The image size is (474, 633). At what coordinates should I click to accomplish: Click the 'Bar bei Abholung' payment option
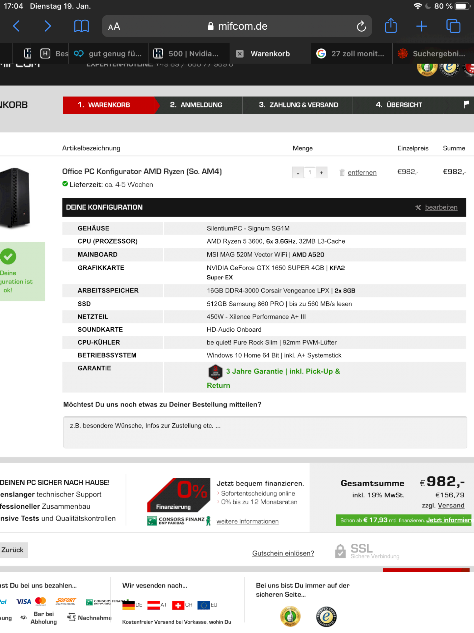43,618
